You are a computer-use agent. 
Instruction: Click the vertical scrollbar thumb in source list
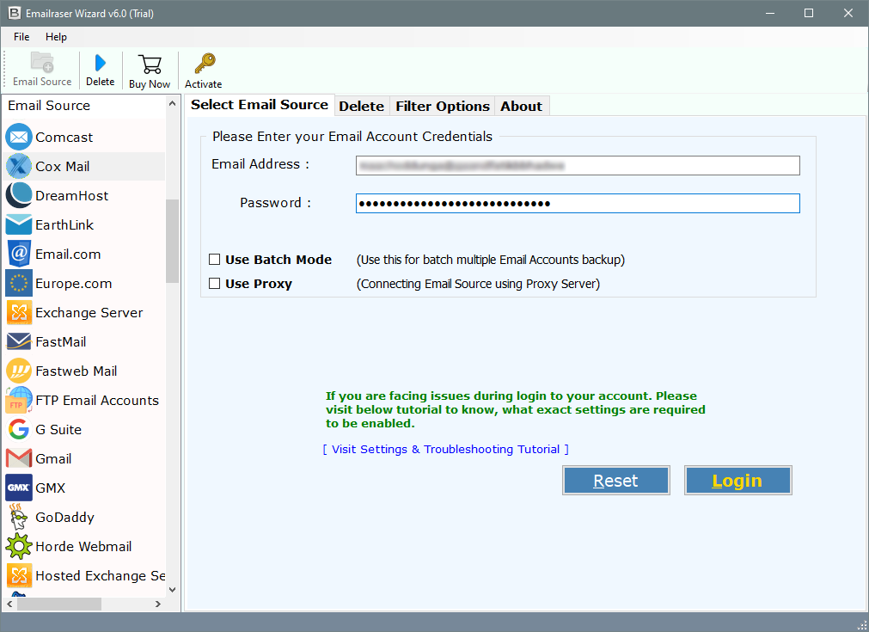pyautogui.click(x=173, y=241)
